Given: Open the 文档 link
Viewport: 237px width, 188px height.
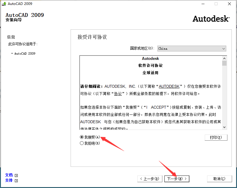Looking at the screenshot, I should [9, 175].
